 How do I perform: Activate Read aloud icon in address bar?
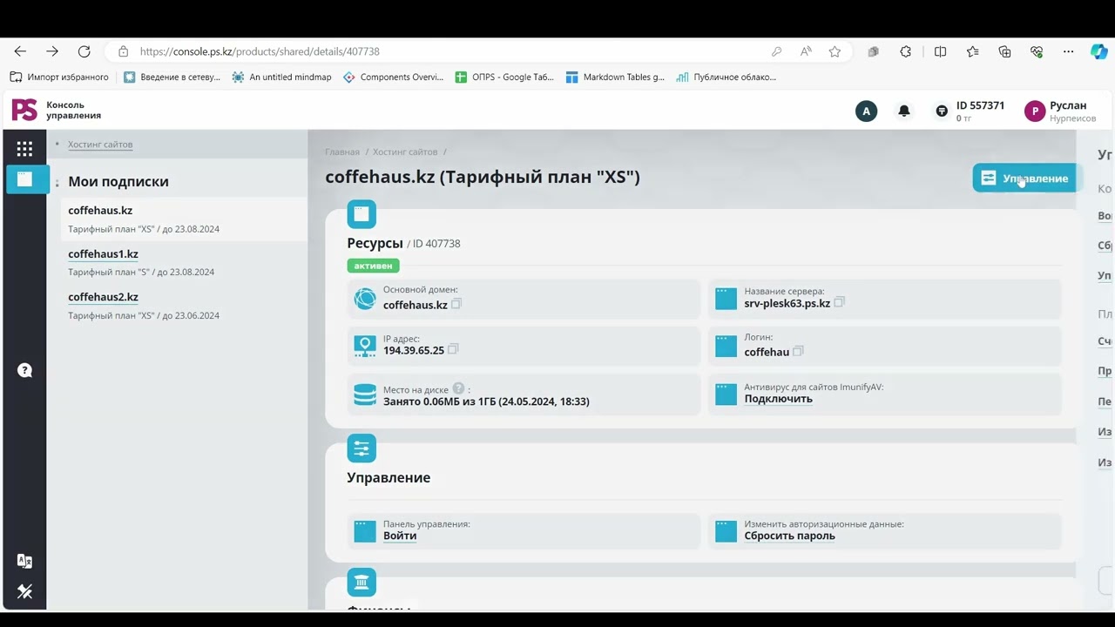(806, 51)
